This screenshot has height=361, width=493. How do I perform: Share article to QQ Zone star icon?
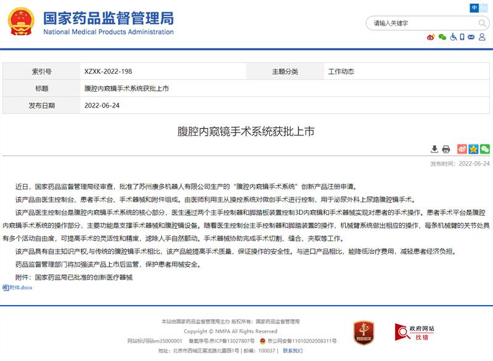pos(473,149)
